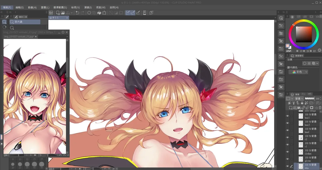Select the 20 brush size preset
The image size is (322, 170).
point(13,165)
